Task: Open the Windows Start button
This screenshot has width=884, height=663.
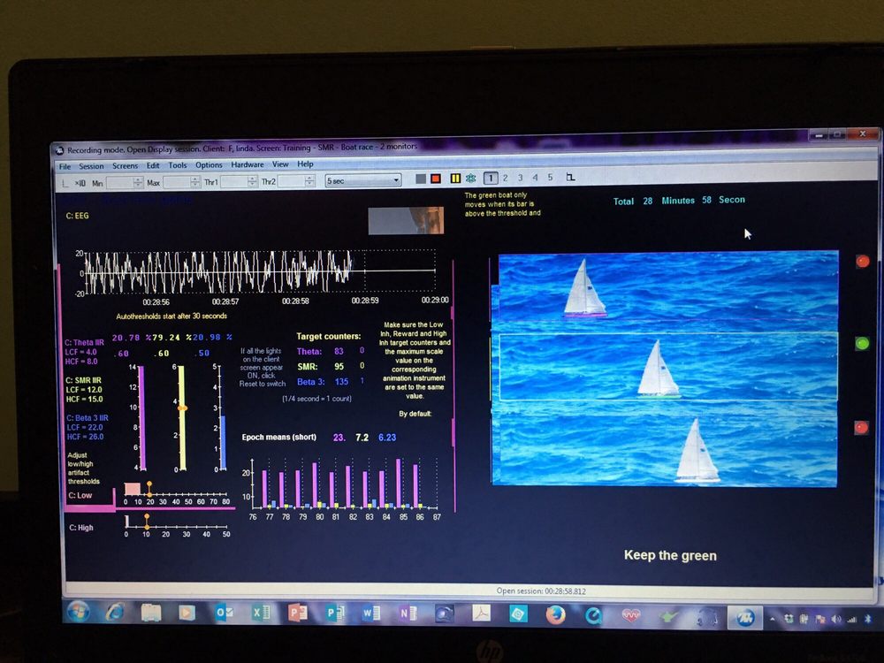Action: click(x=78, y=612)
